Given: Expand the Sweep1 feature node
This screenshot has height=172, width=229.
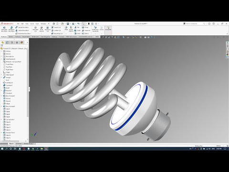Looking at the screenshot, I should [x=1, y=77].
